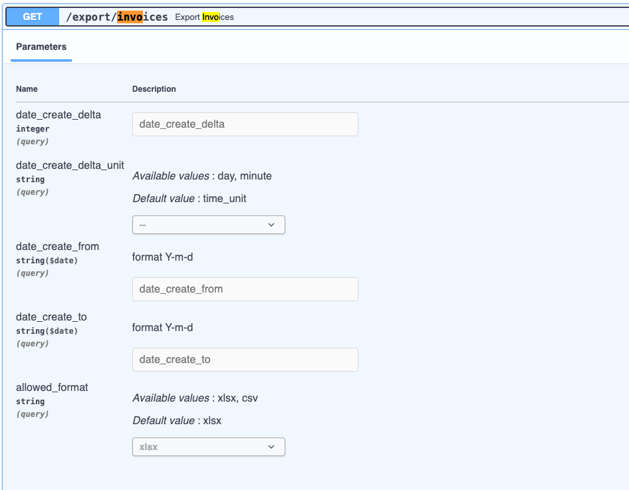
Task: Focus the date_create_from input field
Action: pos(245,289)
